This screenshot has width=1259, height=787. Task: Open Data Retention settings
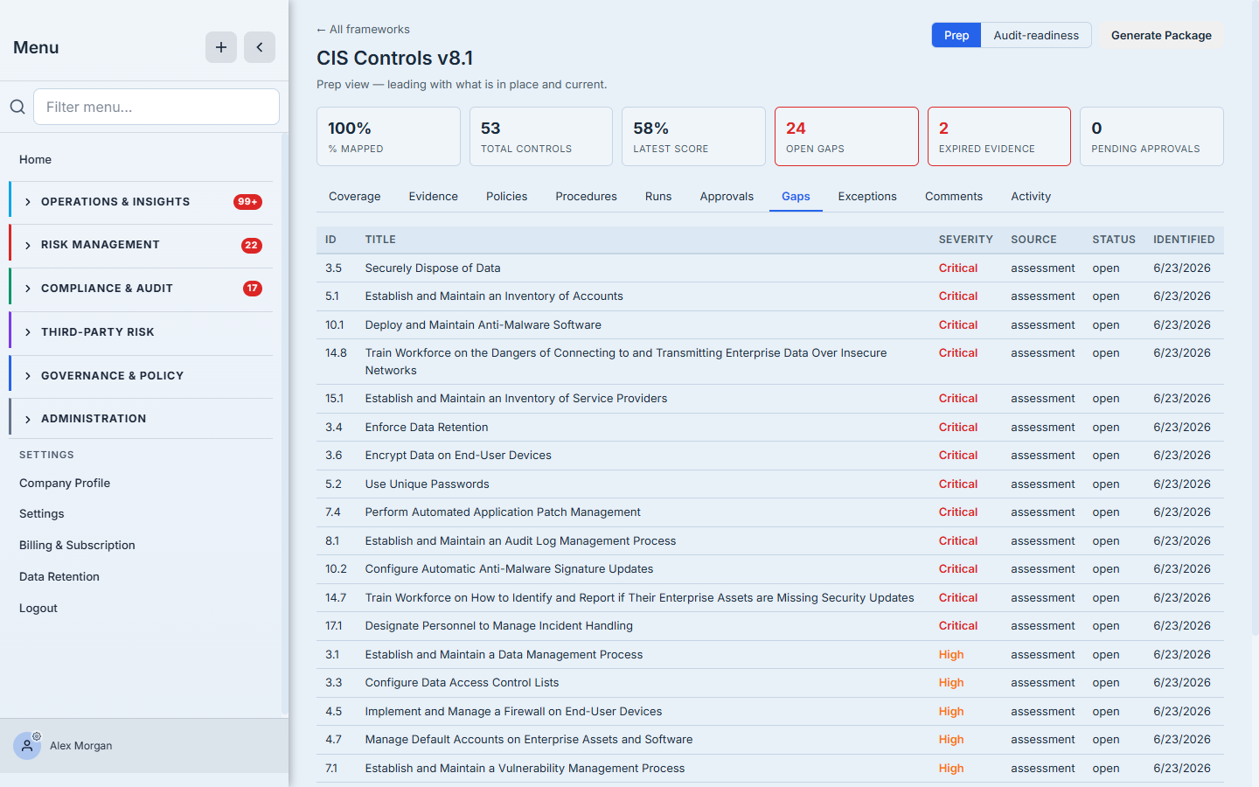59,577
